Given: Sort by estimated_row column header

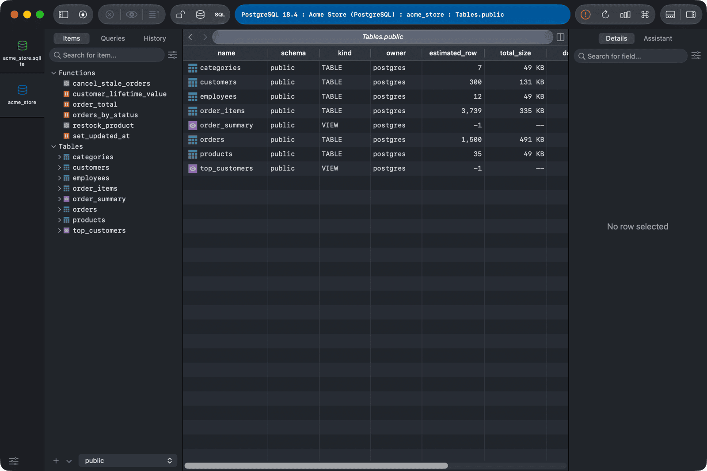Looking at the screenshot, I should (453, 53).
